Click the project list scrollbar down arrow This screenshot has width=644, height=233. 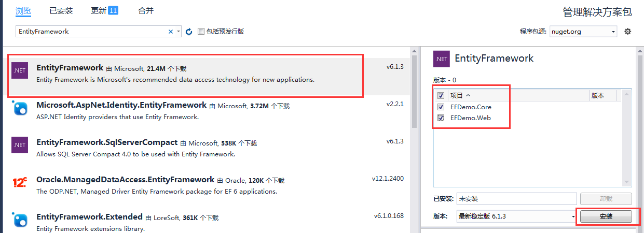click(627, 182)
